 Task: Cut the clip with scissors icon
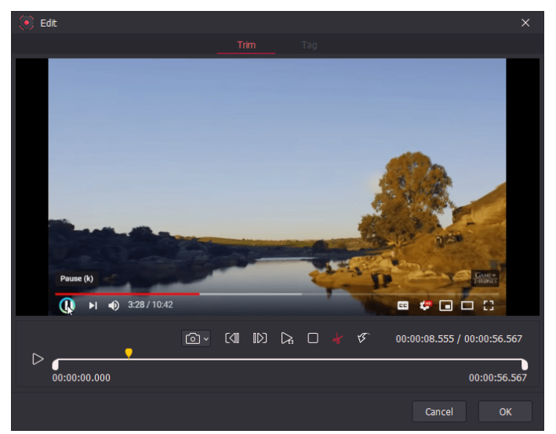click(337, 338)
